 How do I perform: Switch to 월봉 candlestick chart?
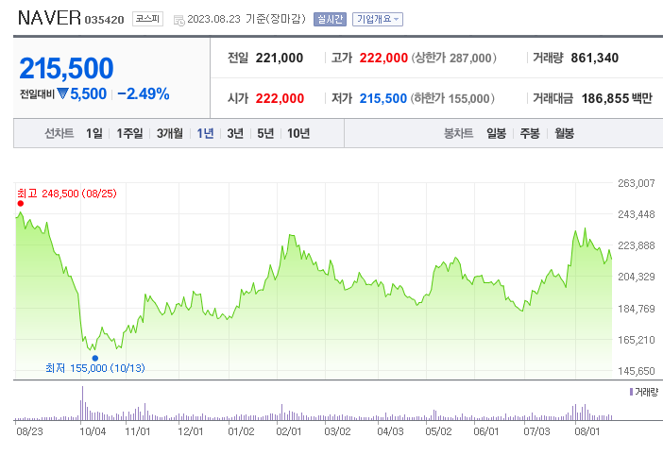tap(565, 133)
